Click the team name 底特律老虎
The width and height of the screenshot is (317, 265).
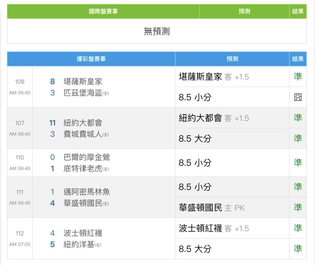pos(83,169)
